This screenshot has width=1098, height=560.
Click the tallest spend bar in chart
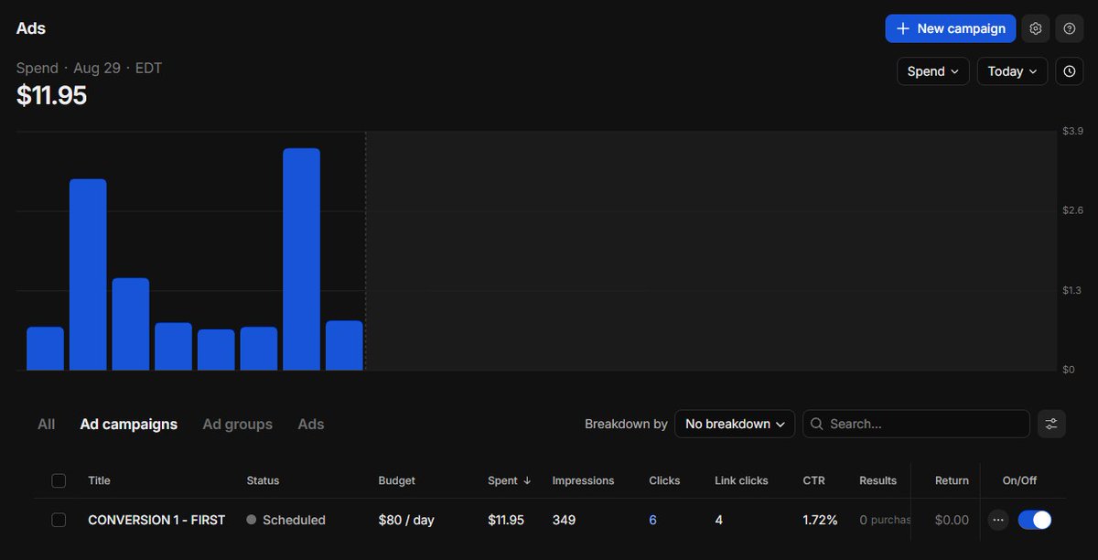pyautogui.click(x=302, y=259)
